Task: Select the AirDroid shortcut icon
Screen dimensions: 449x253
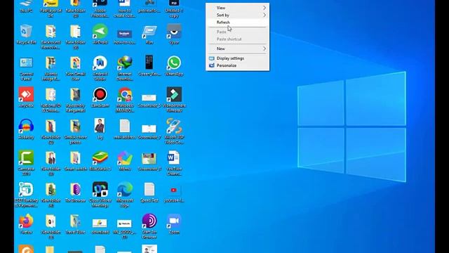Action: pyautogui.click(x=100, y=34)
